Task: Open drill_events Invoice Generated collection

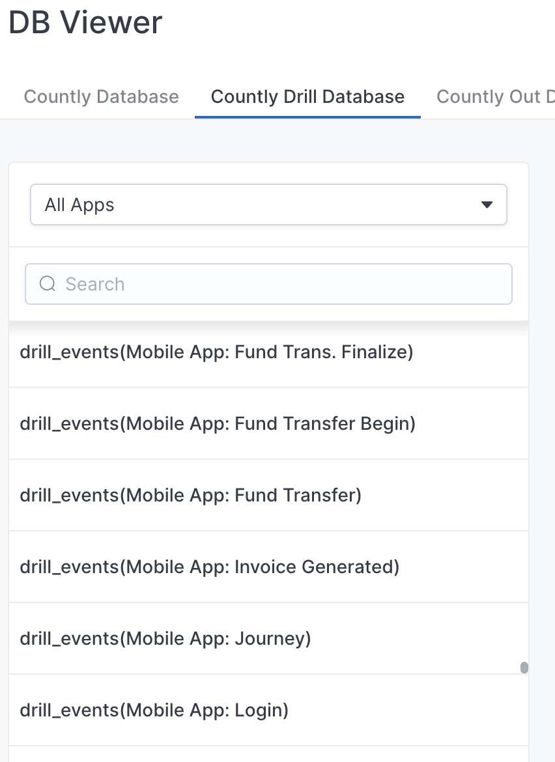Action: coord(269,567)
